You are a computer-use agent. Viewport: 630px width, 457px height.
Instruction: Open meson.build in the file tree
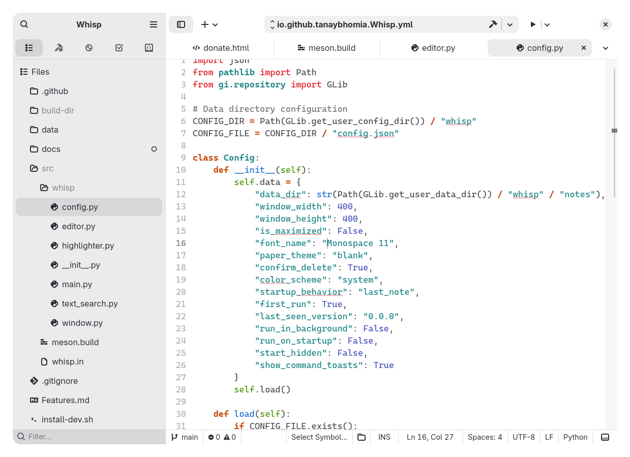[89, 342]
